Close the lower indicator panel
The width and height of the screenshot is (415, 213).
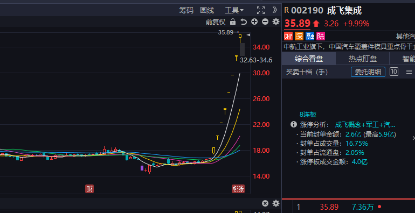(265, 203)
